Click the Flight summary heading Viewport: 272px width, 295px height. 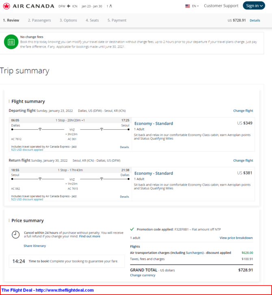pos(28,102)
